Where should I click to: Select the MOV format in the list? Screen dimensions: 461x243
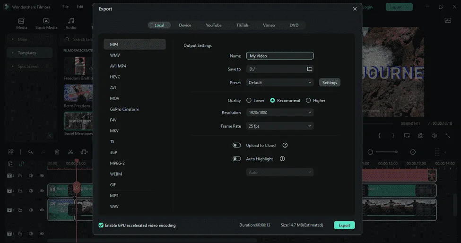tap(115, 98)
